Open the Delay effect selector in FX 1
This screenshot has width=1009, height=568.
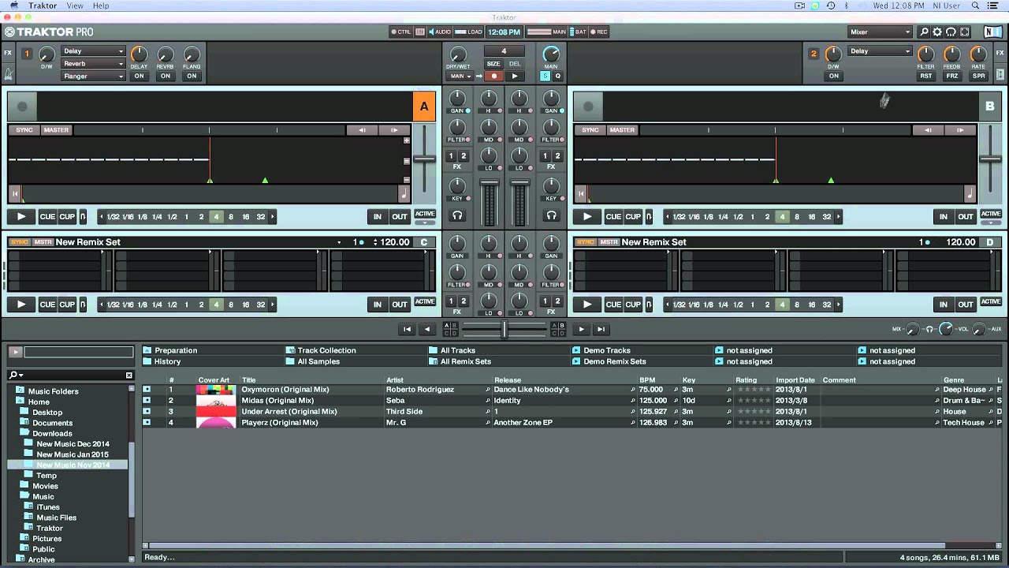[x=94, y=51]
